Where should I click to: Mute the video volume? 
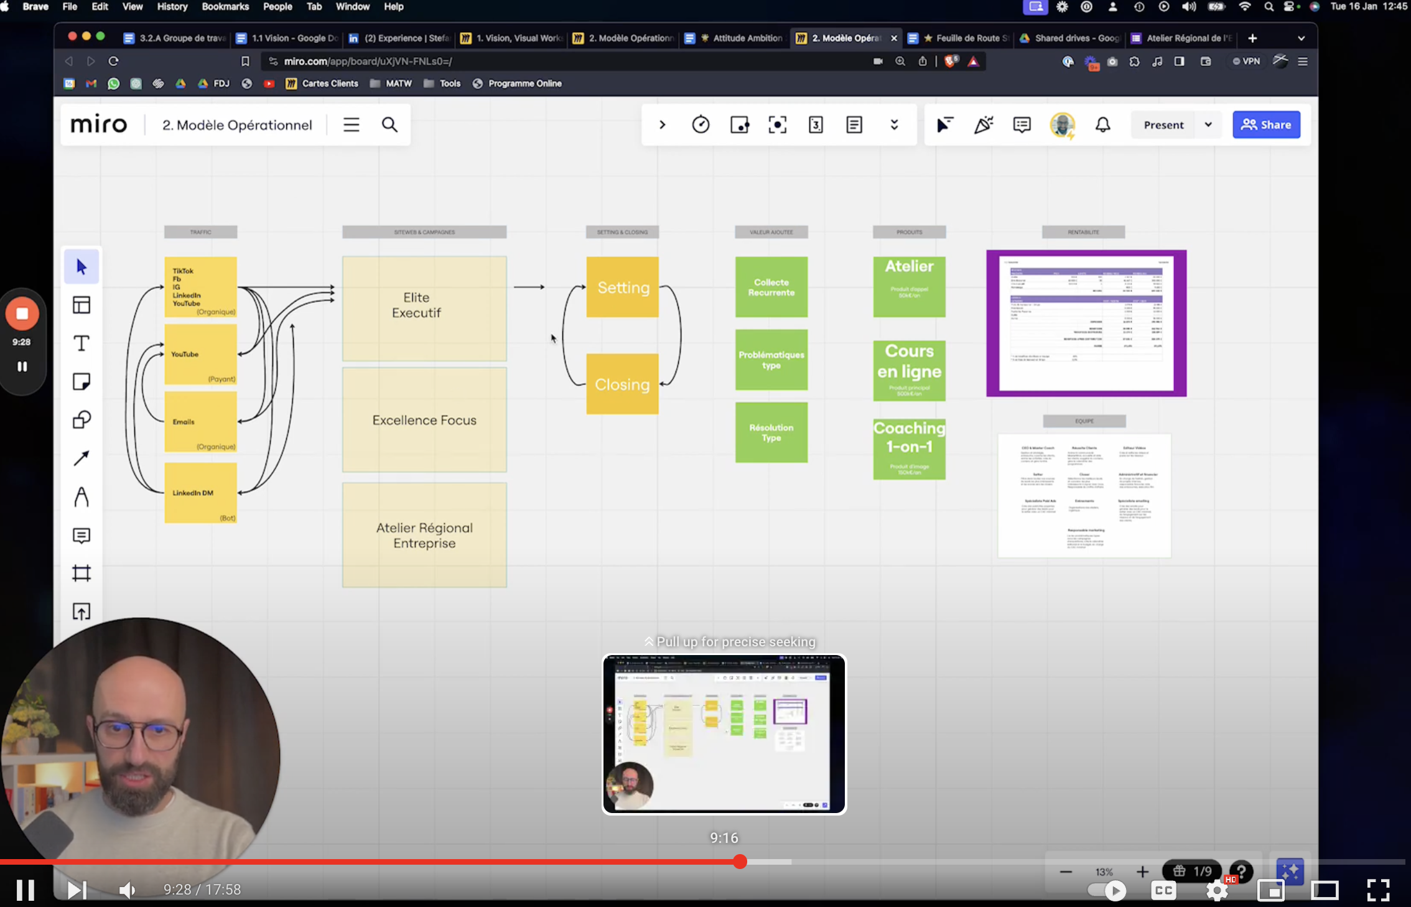coord(128,890)
